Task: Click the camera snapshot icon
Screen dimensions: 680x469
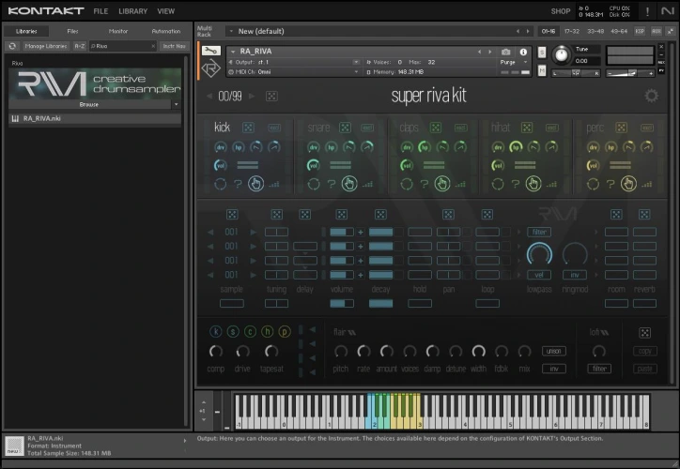Action: (x=506, y=52)
